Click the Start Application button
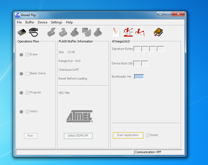This screenshot has height=165, width=208. [x=128, y=135]
